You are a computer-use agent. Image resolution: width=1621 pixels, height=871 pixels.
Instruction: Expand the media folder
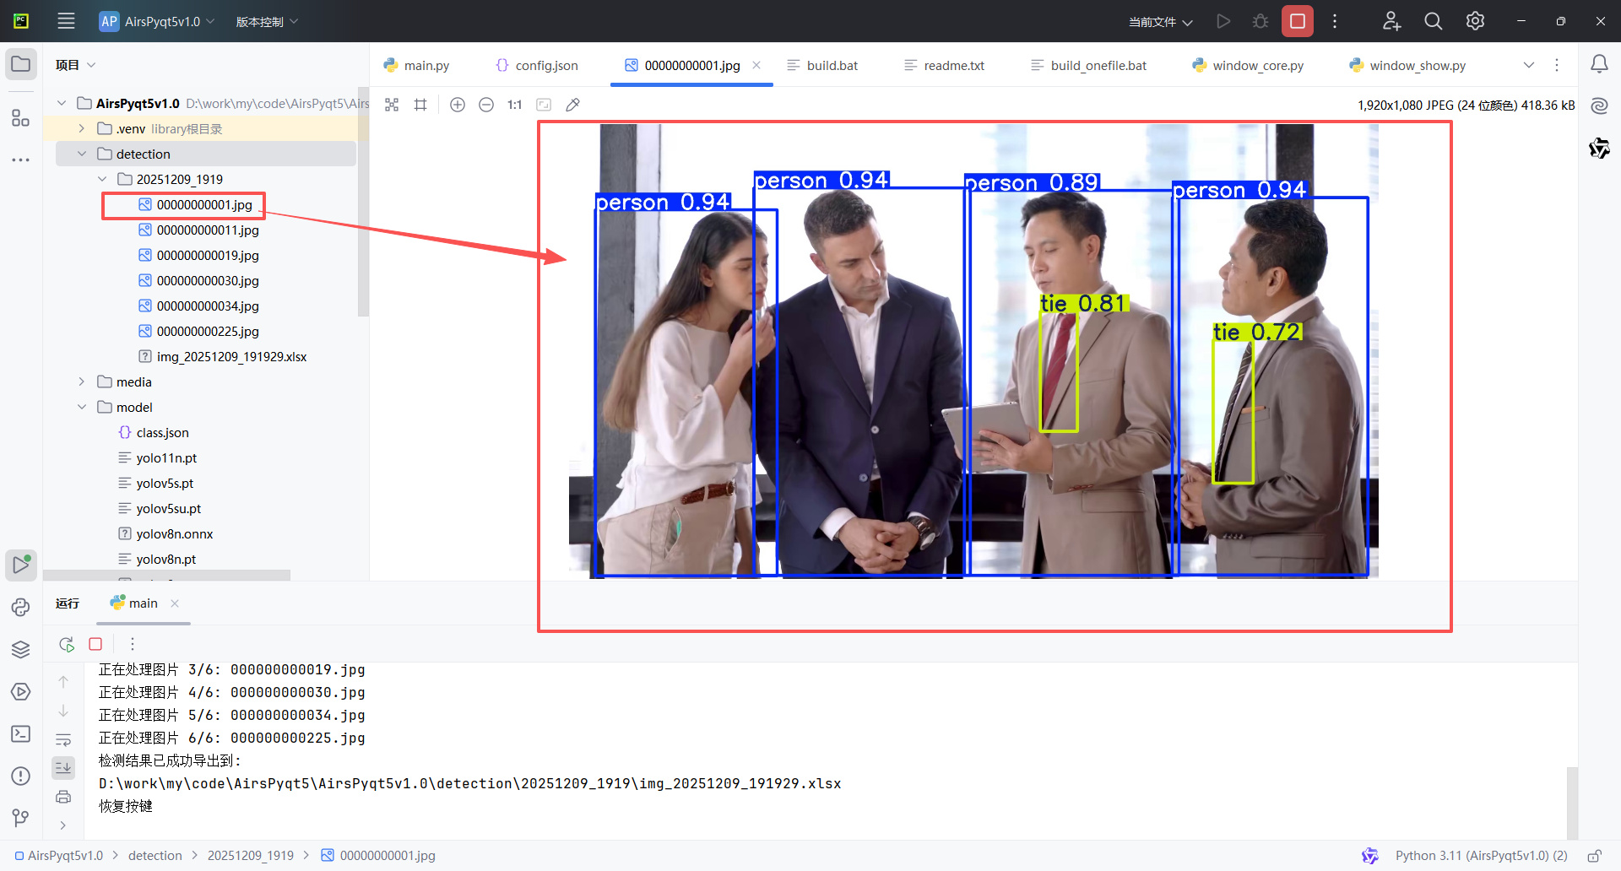(x=82, y=381)
